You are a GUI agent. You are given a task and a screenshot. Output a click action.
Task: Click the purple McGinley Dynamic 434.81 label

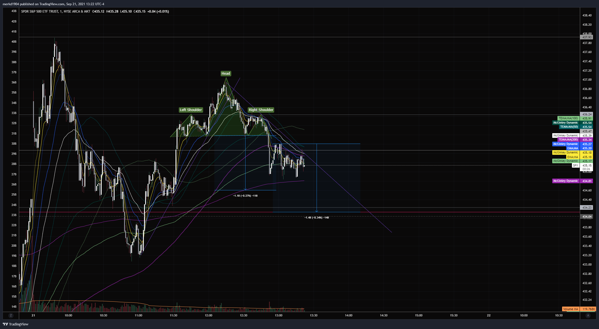566,181
